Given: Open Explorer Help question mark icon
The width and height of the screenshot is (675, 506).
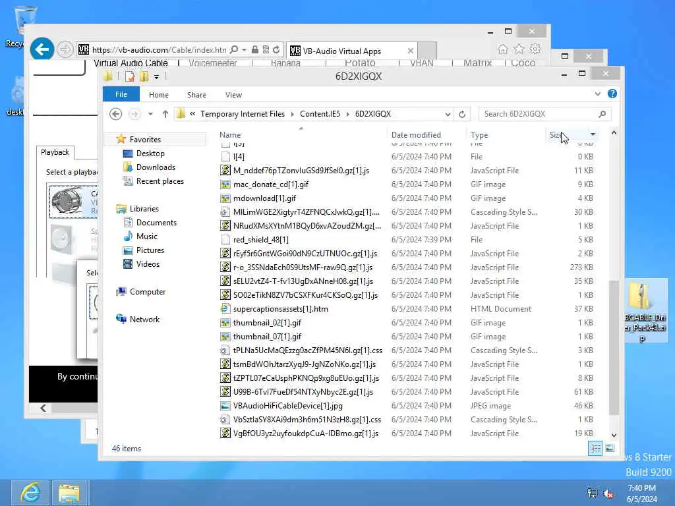Looking at the screenshot, I should (612, 94).
